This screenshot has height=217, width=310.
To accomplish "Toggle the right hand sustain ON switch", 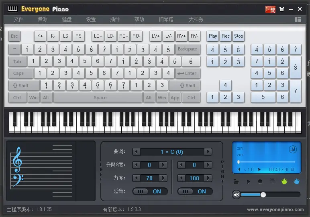I will point(195,191).
